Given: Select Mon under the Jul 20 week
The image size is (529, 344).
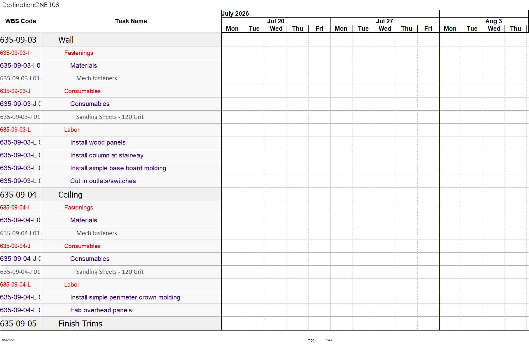Looking at the screenshot, I should [232, 29].
